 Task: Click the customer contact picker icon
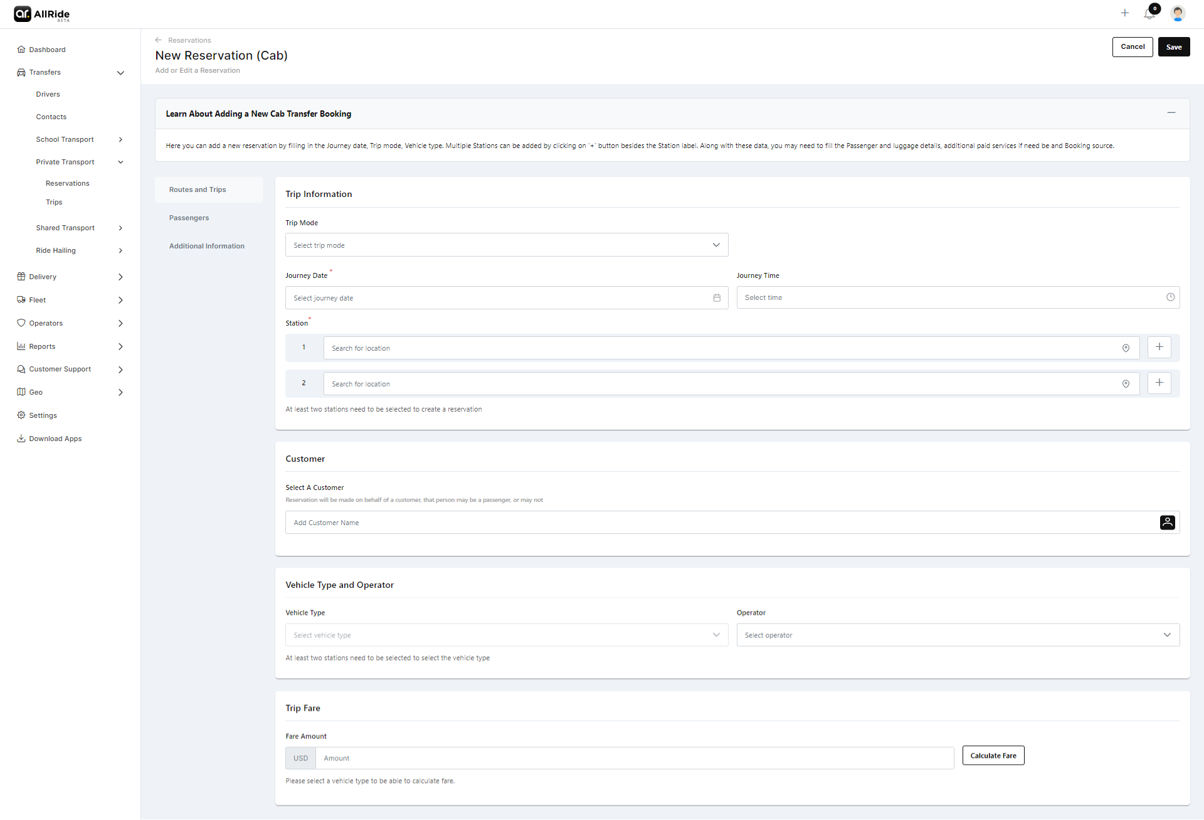pos(1167,523)
